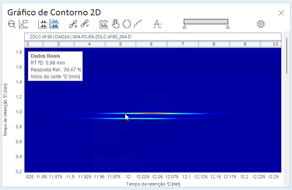The height and width of the screenshot is (190, 292).
Task: Select cut number 4 in the header strip
Action: click(x=90, y=44)
